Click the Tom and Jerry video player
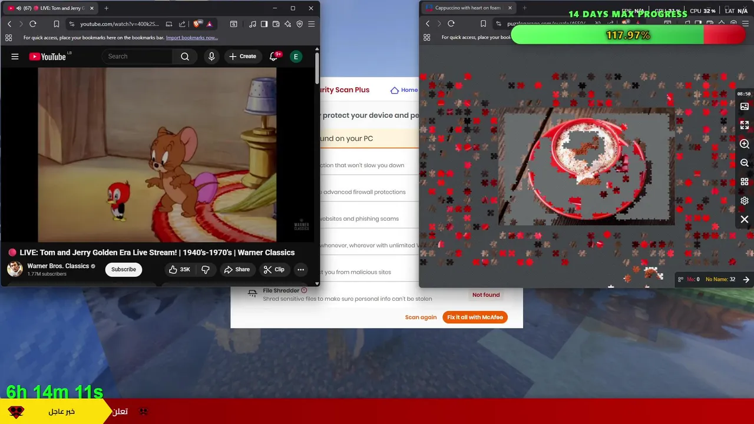 (x=157, y=155)
